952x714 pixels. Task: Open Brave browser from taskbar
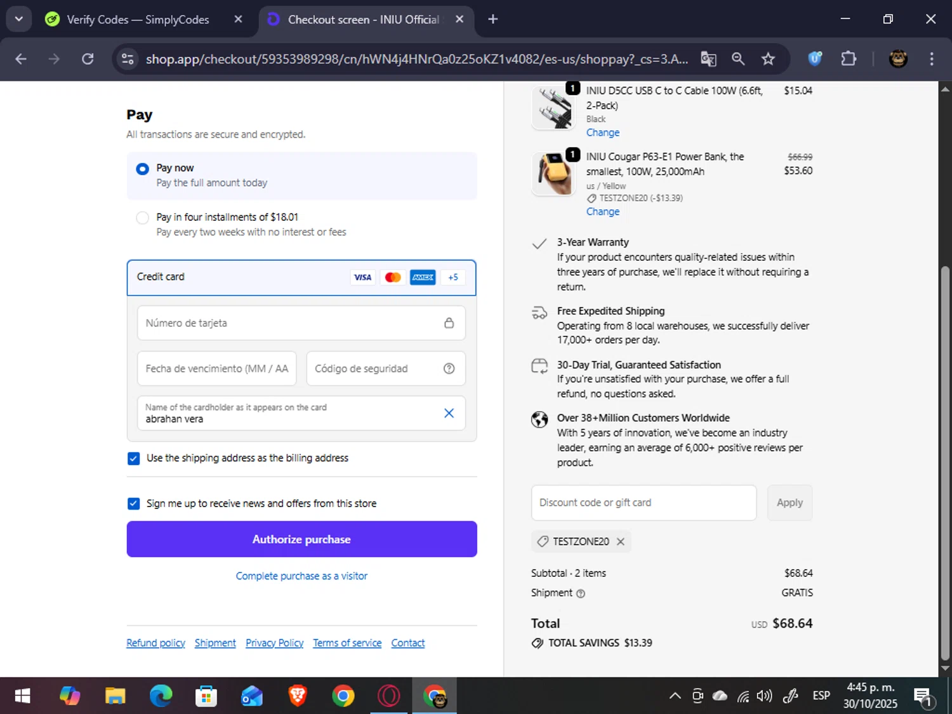tap(297, 696)
